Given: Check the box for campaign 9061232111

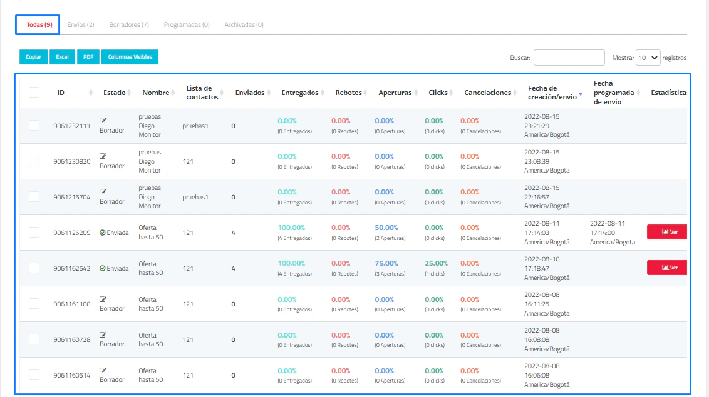Looking at the screenshot, I should click(x=34, y=126).
